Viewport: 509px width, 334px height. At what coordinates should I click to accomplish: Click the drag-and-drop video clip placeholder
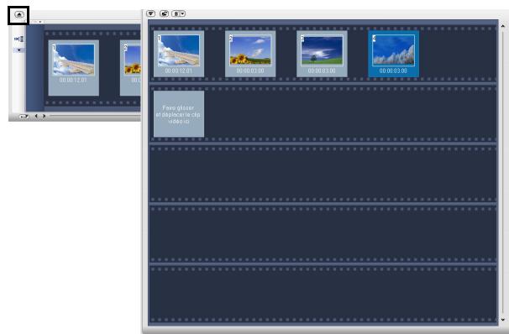(x=179, y=114)
